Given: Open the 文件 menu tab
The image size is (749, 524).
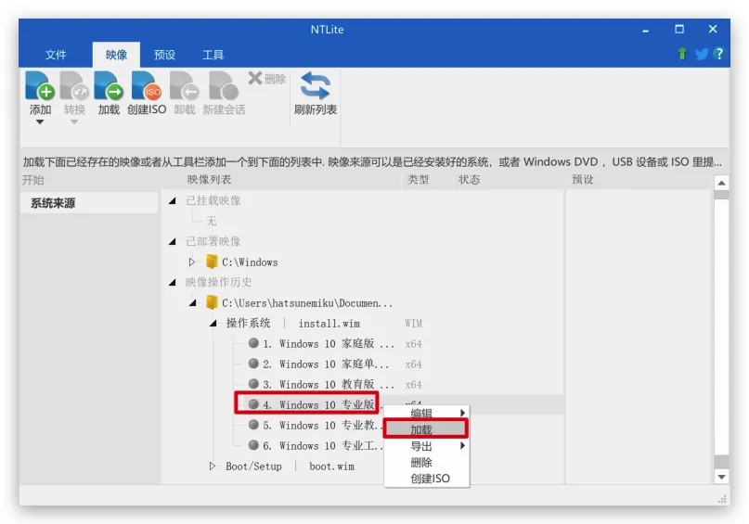Looking at the screenshot, I should pos(56,55).
